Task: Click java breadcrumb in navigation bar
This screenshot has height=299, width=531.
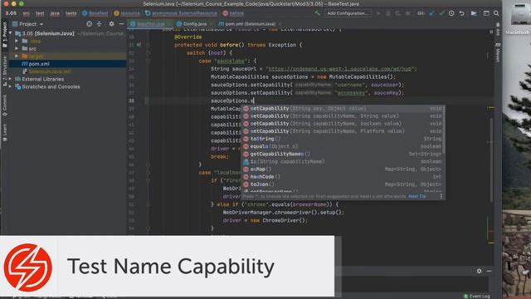Action: (55, 13)
